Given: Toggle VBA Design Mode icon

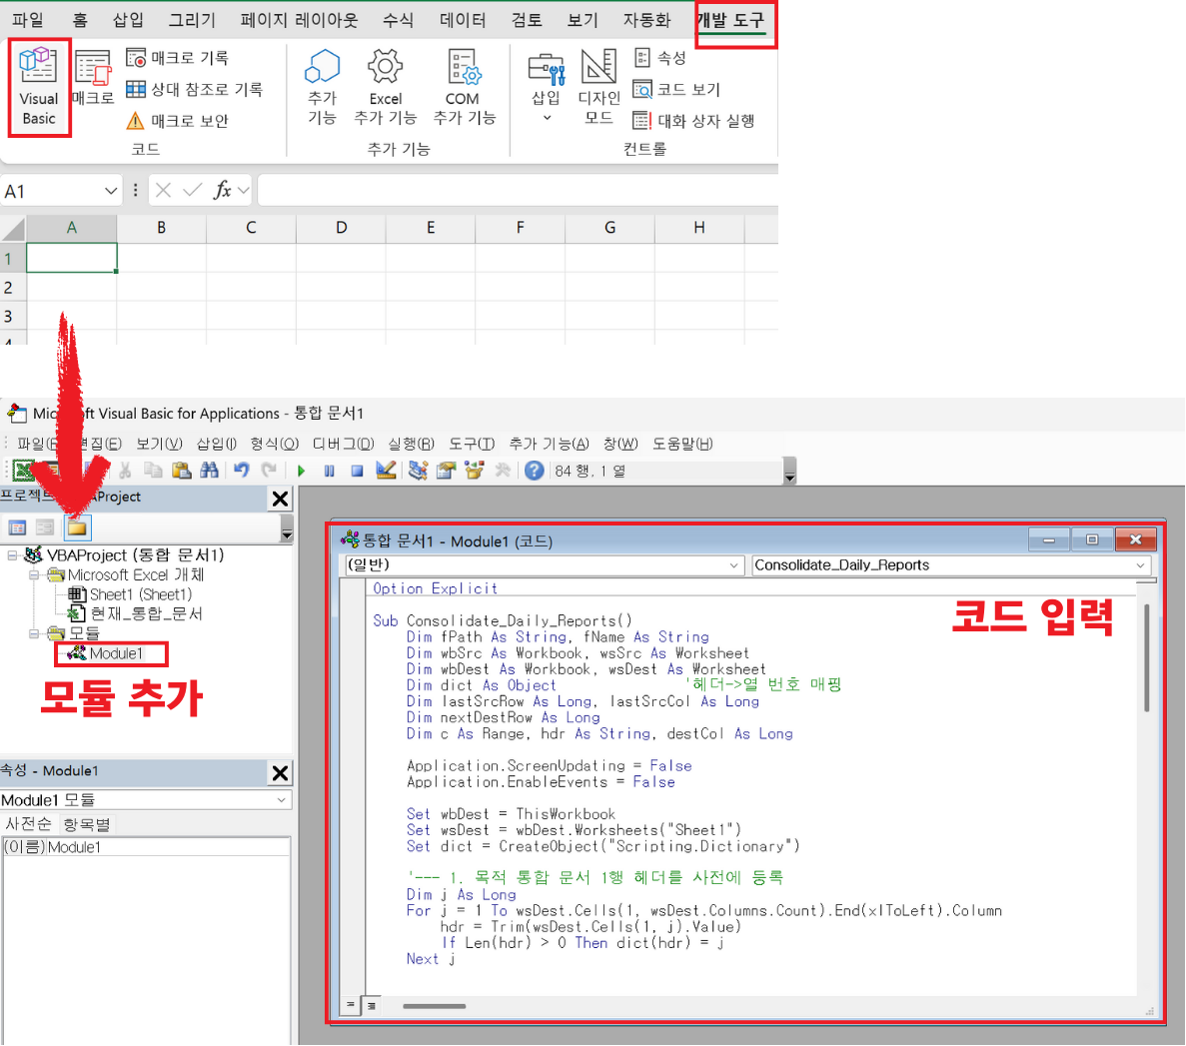Looking at the screenshot, I should tap(386, 472).
